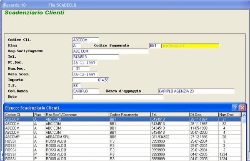Click the Flag field containing A
250x161 pixels.
[77, 46]
